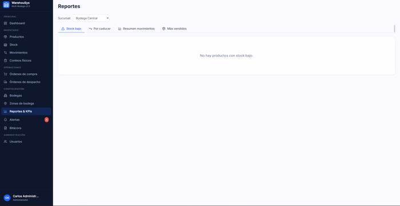The height and width of the screenshot is (206, 400).
Task: Select Reportes & KPIs menu entry
Action: (x=26, y=111)
